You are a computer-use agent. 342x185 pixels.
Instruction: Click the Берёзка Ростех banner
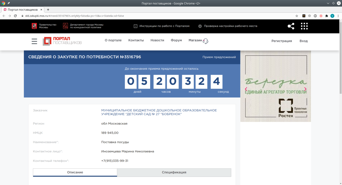(276, 86)
